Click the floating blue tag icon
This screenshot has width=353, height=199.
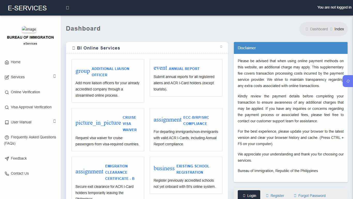click(348, 81)
